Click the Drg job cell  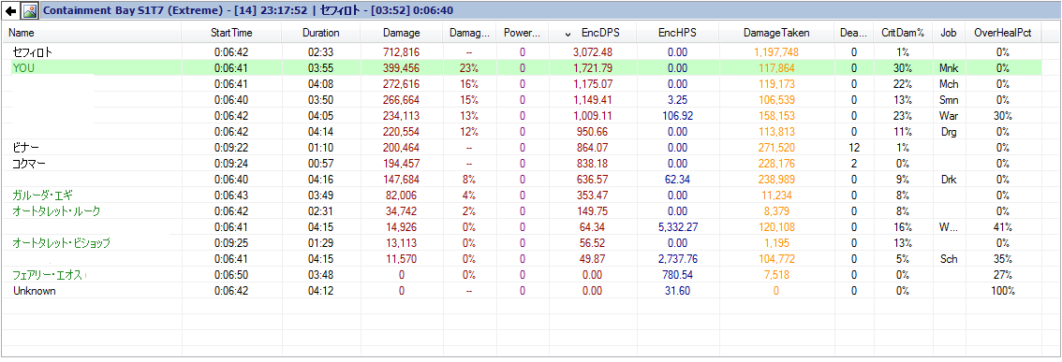pos(948,131)
